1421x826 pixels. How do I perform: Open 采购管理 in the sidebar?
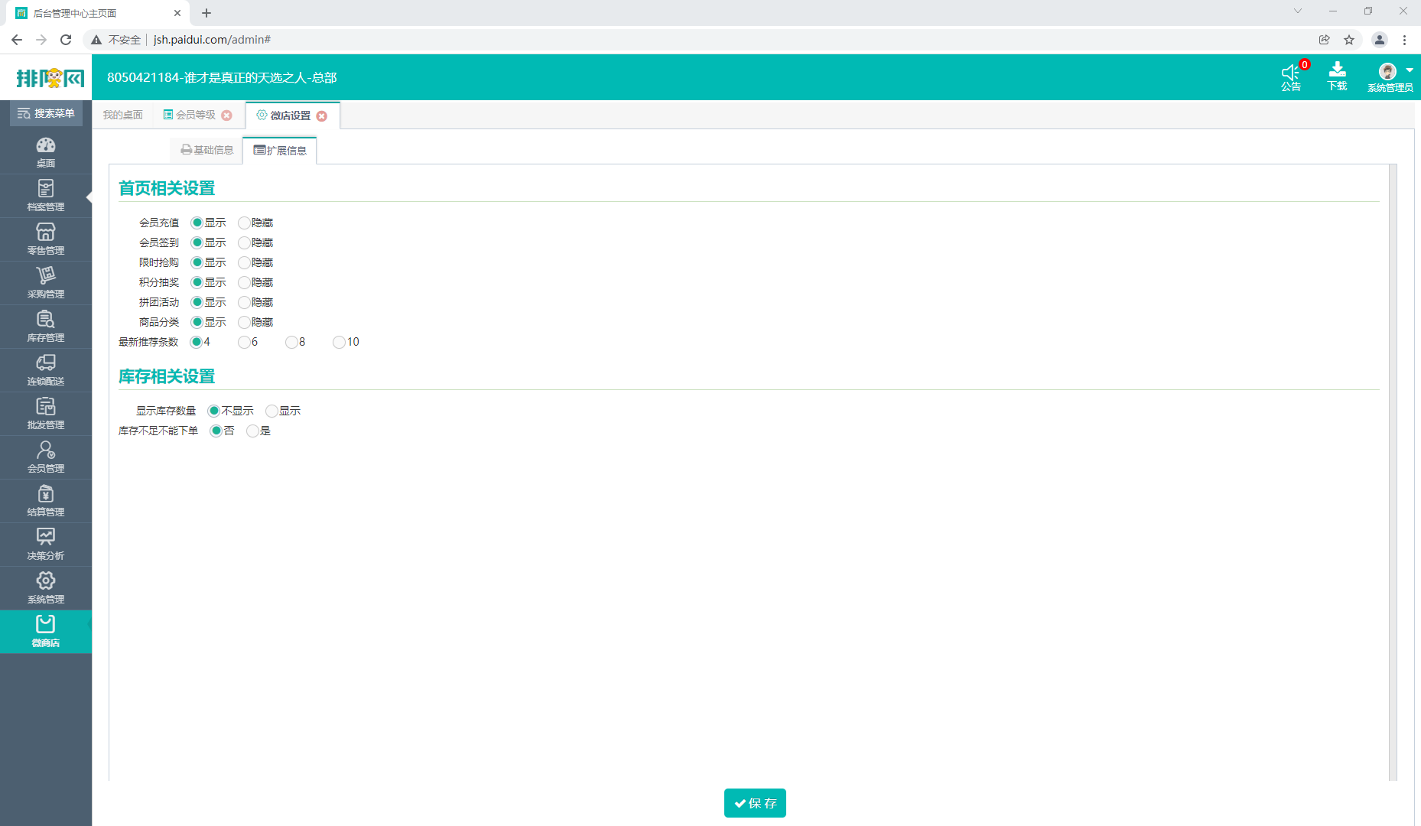(46, 283)
